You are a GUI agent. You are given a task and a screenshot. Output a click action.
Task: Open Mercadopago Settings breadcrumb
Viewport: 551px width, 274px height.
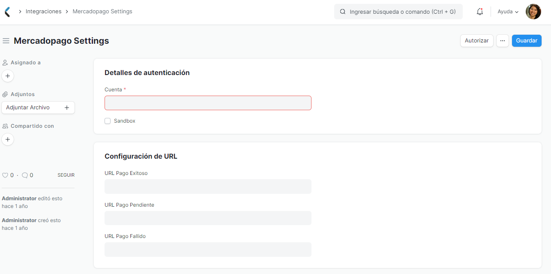[x=102, y=12]
